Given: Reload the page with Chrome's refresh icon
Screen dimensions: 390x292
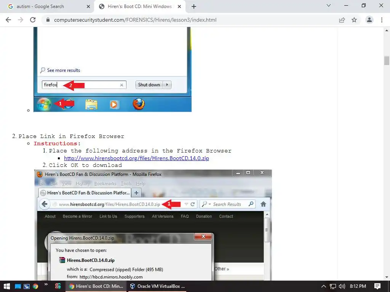Looking at the screenshot, I should 33,20.
